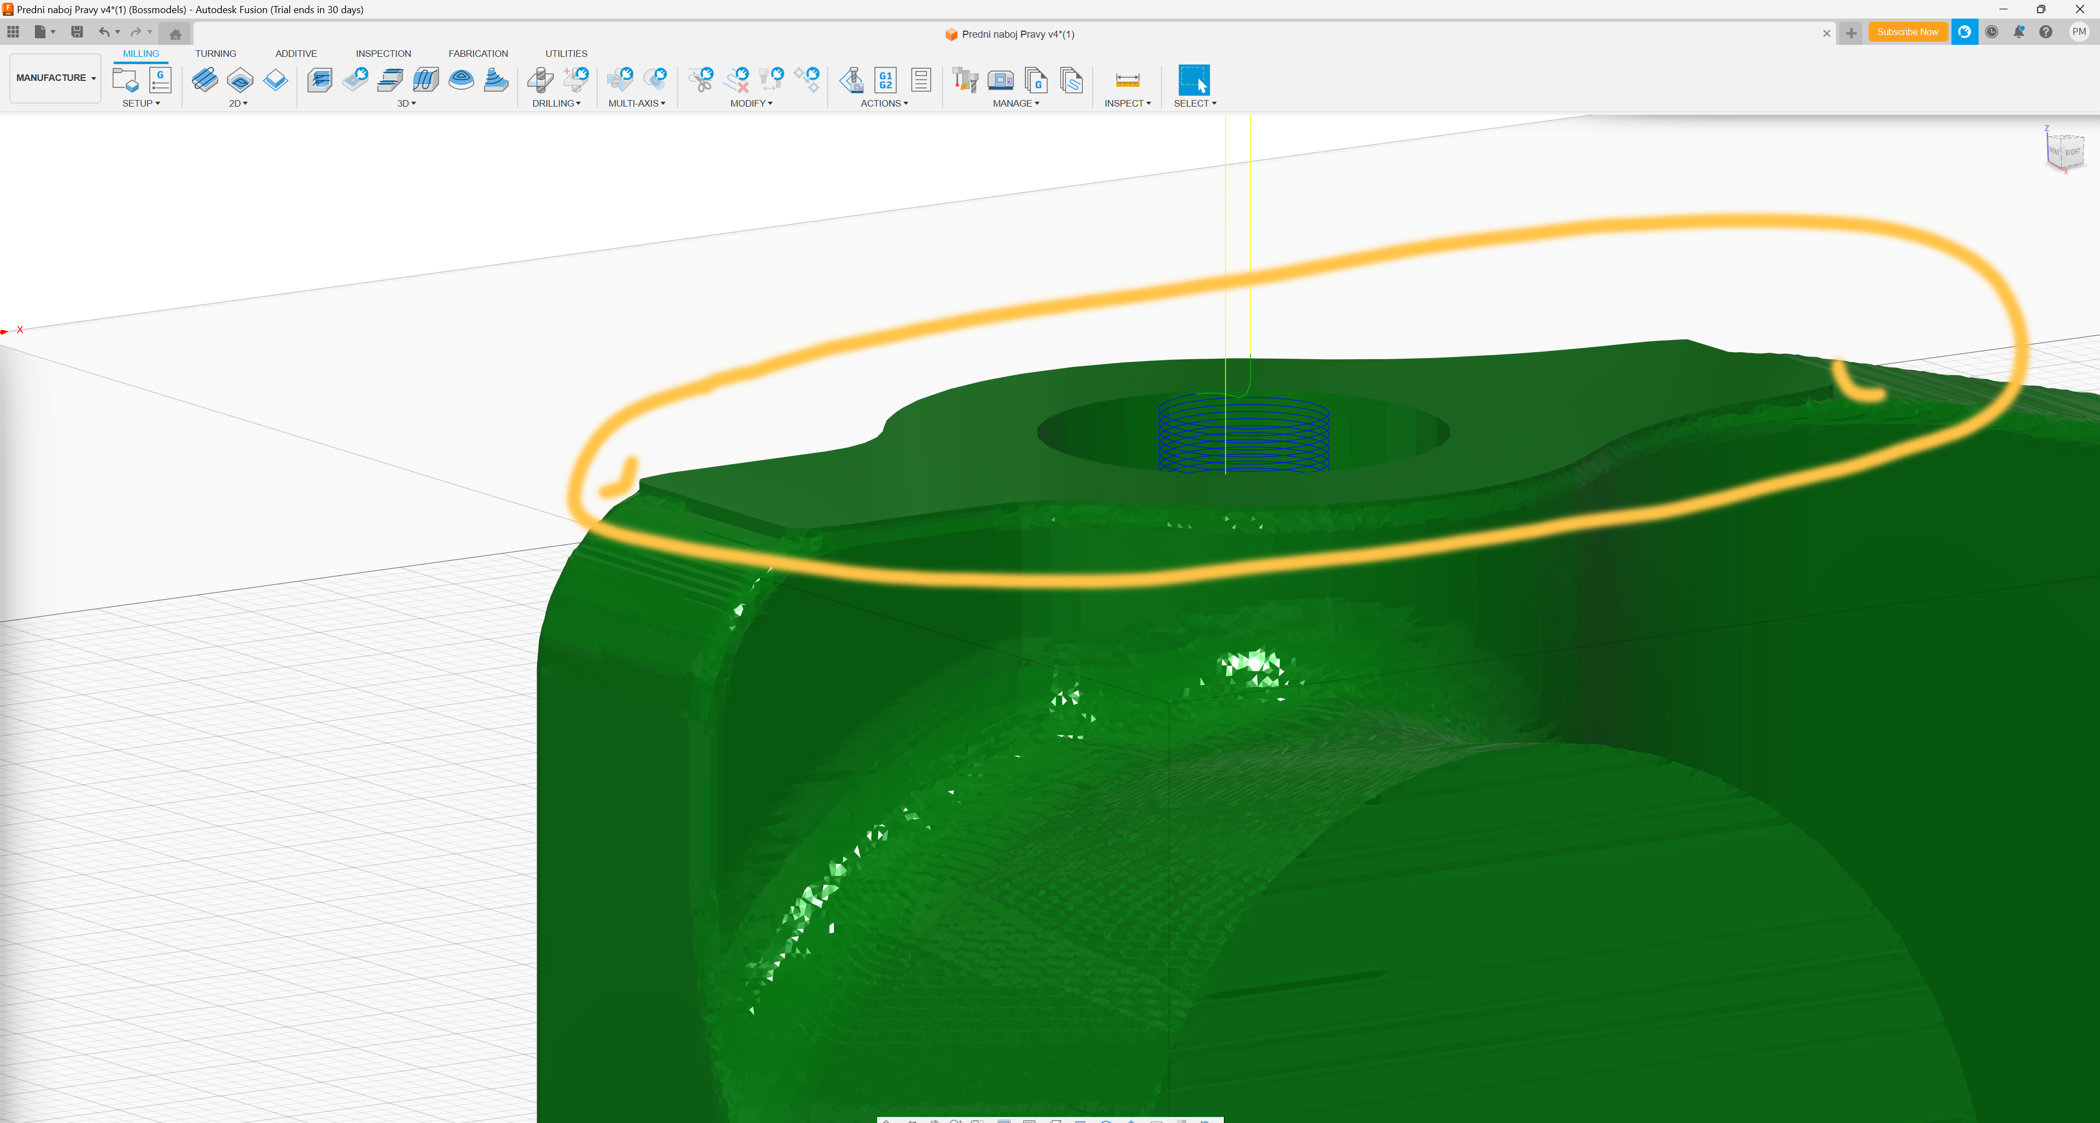2100x1123 pixels.
Task: Select the 2D Adaptive Clearing tool
Action: [x=205, y=80]
